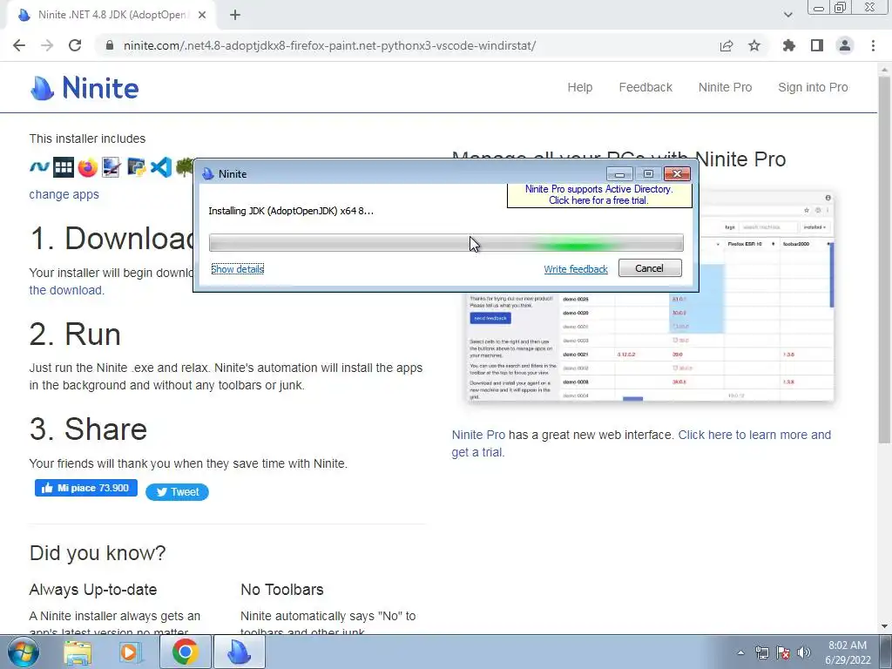Click Sign into Pro link

[813, 87]
